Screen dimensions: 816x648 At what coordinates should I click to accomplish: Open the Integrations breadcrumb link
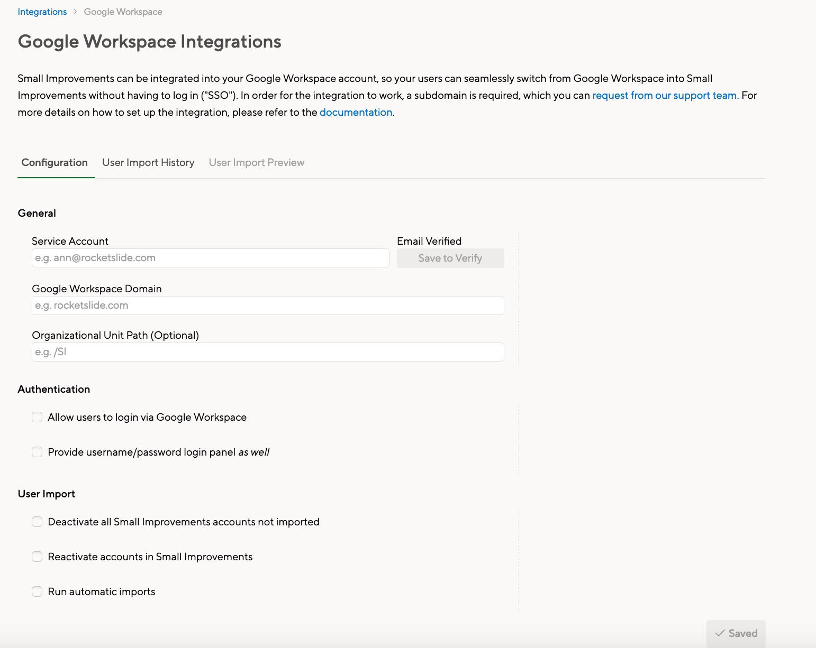[42, 11]
